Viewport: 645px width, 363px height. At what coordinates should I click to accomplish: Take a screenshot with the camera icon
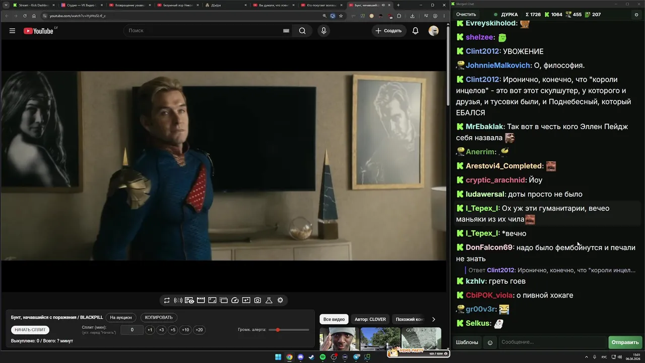coord(257,300)
